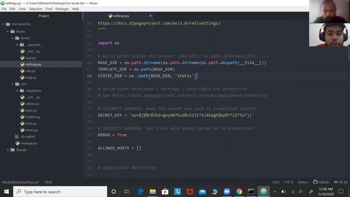
Task: Expand the Django folder
Action: (8, 150)
